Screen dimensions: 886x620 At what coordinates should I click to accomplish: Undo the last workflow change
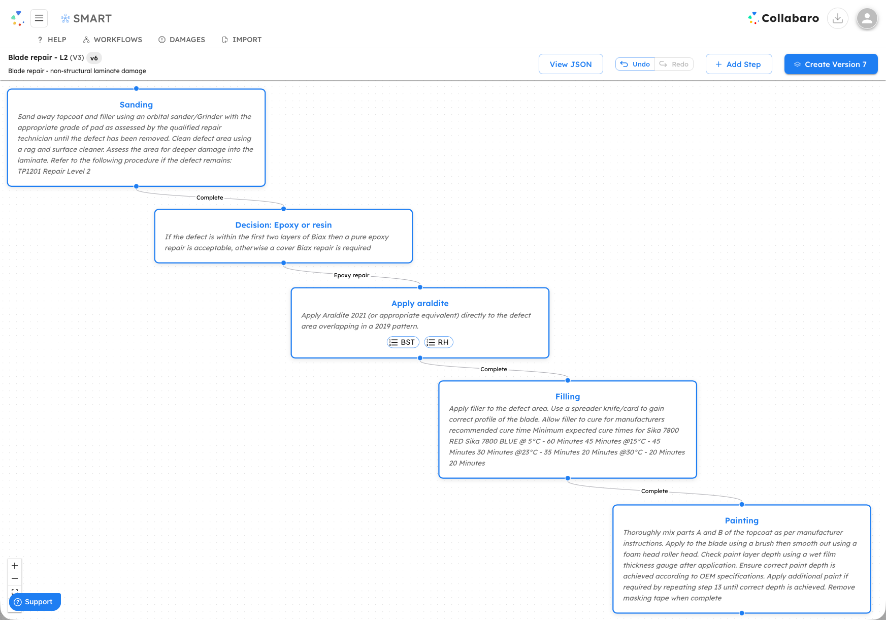click(x=634, y=64)
